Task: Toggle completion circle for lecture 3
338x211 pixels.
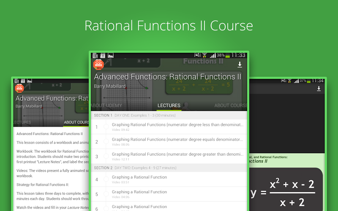Action: 106,156
